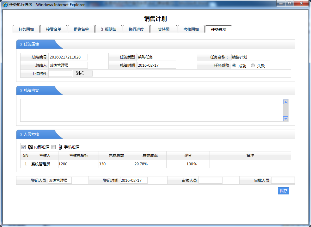The image size is (311, 227).
Task: Click the 浏览... browse button
Action: tap(82, 73)
